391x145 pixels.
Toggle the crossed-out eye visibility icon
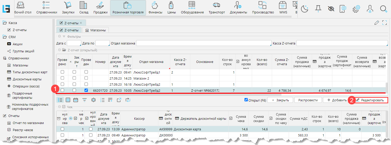click(331, 9)
